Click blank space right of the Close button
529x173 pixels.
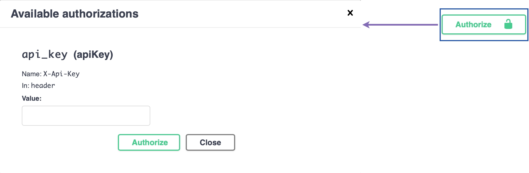[279, 142]
